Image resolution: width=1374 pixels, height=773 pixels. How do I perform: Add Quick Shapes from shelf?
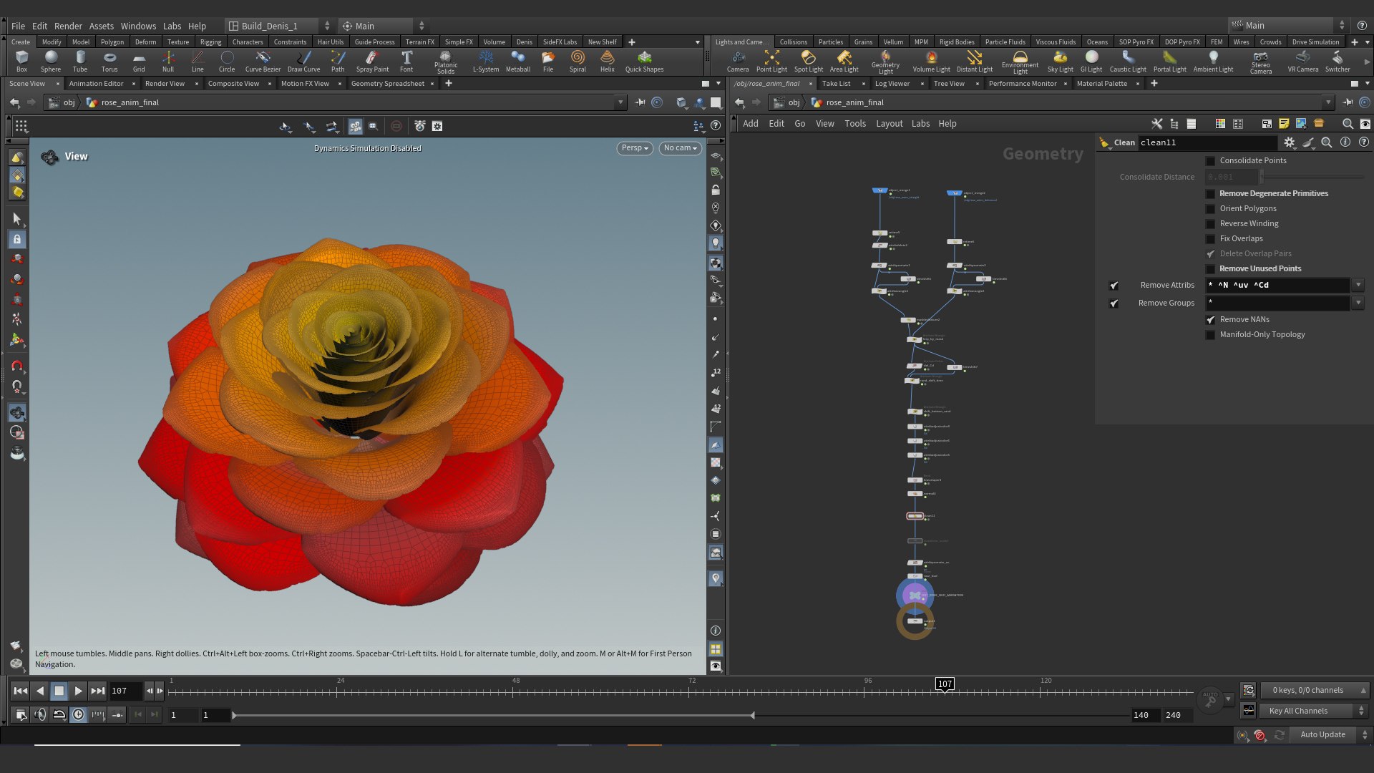644,61
